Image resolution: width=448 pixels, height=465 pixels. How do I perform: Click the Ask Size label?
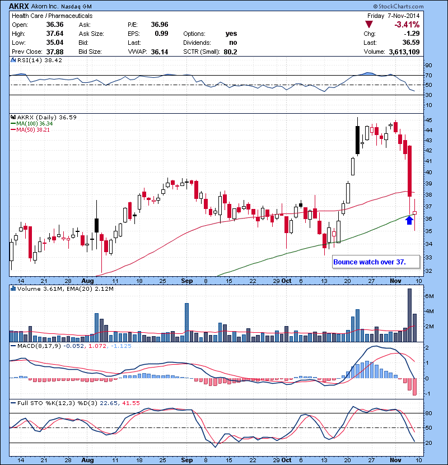pyautogui.click(x=91, y=34)
